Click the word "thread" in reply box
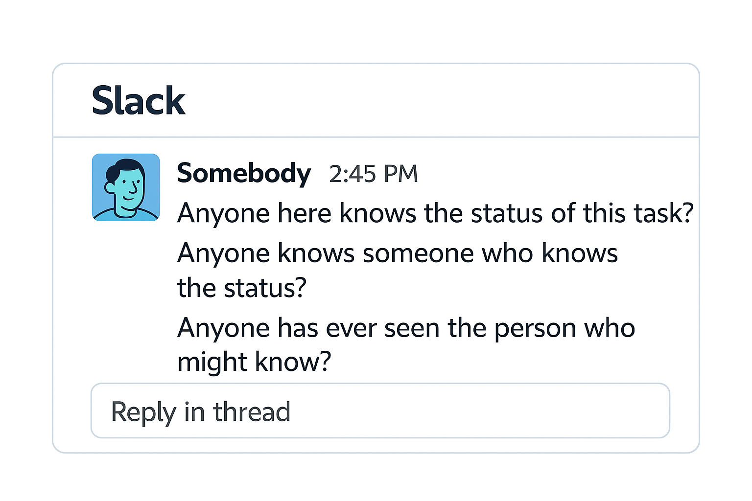Image resolution: width=752 pixels, height=501 pixels. 252,411
